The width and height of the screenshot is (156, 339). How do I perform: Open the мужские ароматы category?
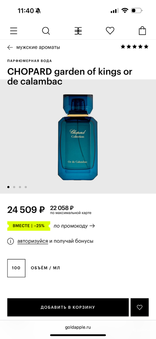[38, 47]
